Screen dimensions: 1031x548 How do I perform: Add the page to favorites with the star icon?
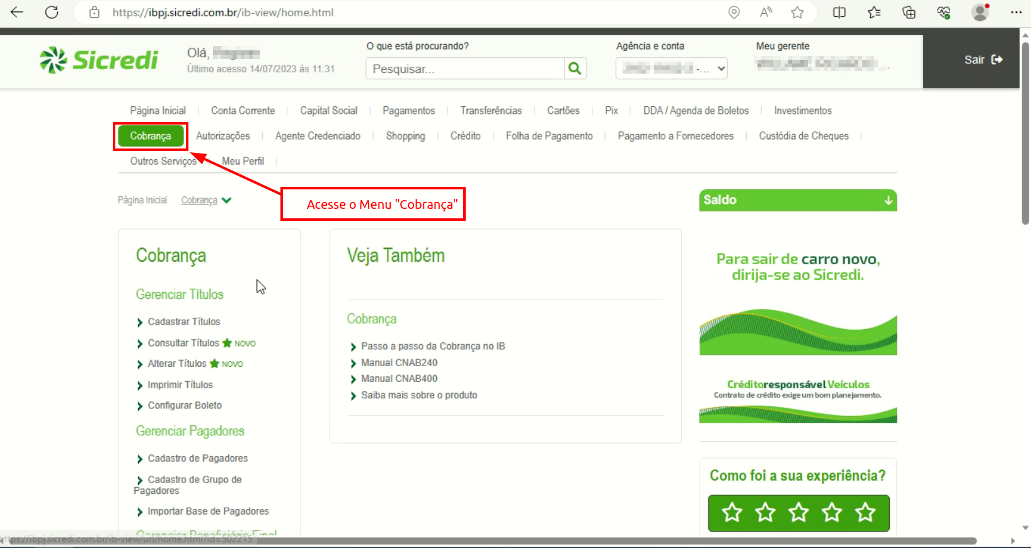click(x=797, y=12)
